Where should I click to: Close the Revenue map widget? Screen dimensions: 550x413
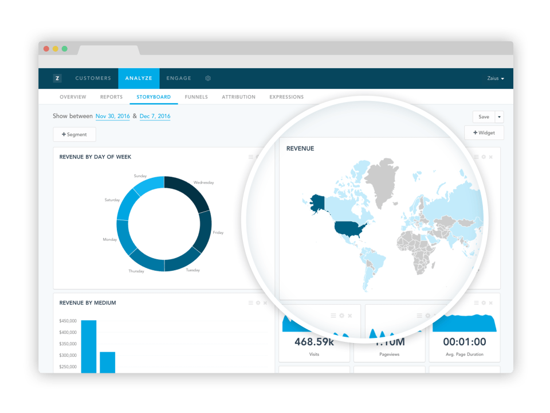coord(491,157)
